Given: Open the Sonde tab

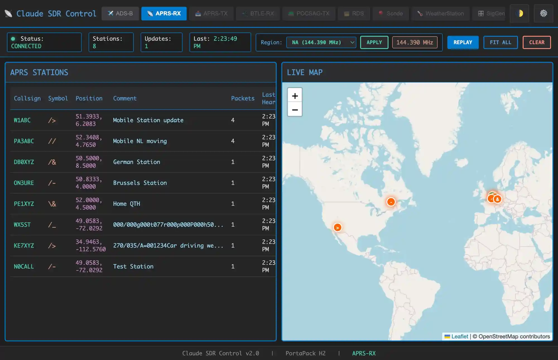Looking at the screenshot, I should (x=390, y=13).
